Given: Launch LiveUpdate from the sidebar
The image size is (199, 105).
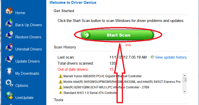Looking at the screenshot, I should pyautogui.click(x=24, y=98).
